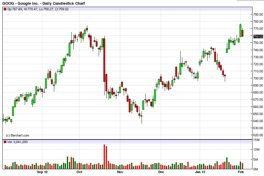This screenshot has height=176, width=264.
Task: Click the '680.00' price axis label
Action: 258,92
